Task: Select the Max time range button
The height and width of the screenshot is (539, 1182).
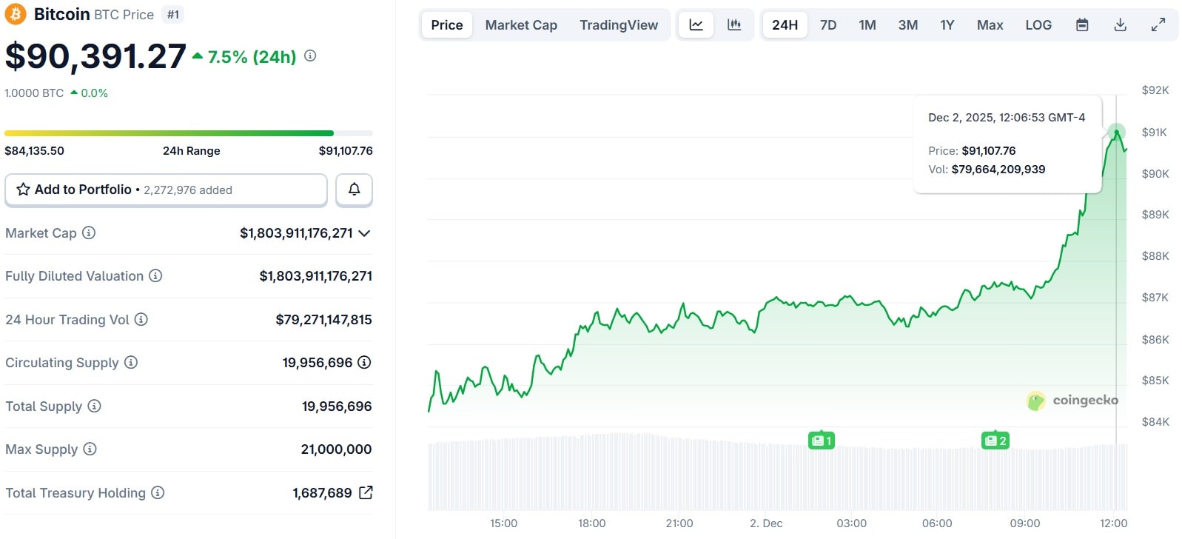Action: click(x=990, y=25)
